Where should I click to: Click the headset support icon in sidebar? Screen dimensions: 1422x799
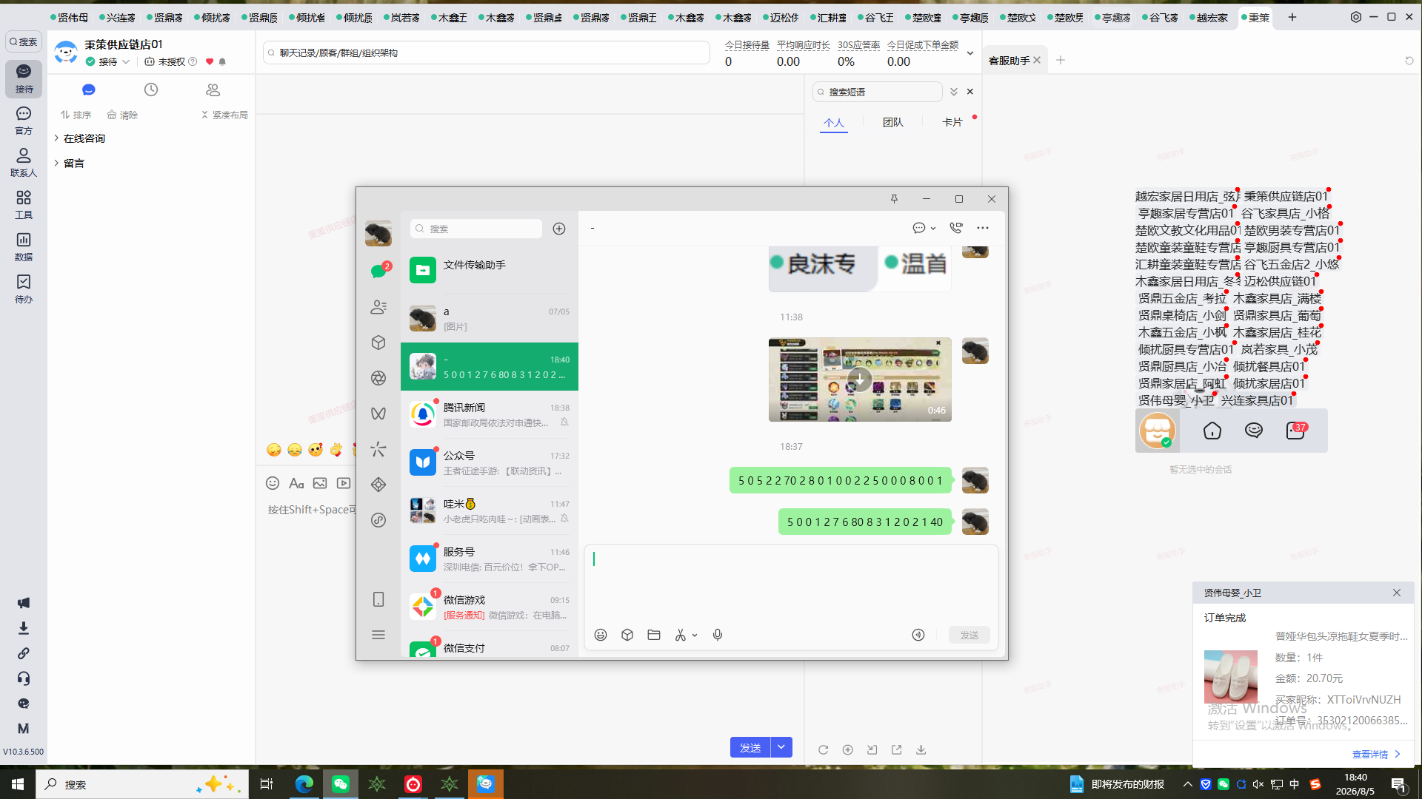(24, 678)
